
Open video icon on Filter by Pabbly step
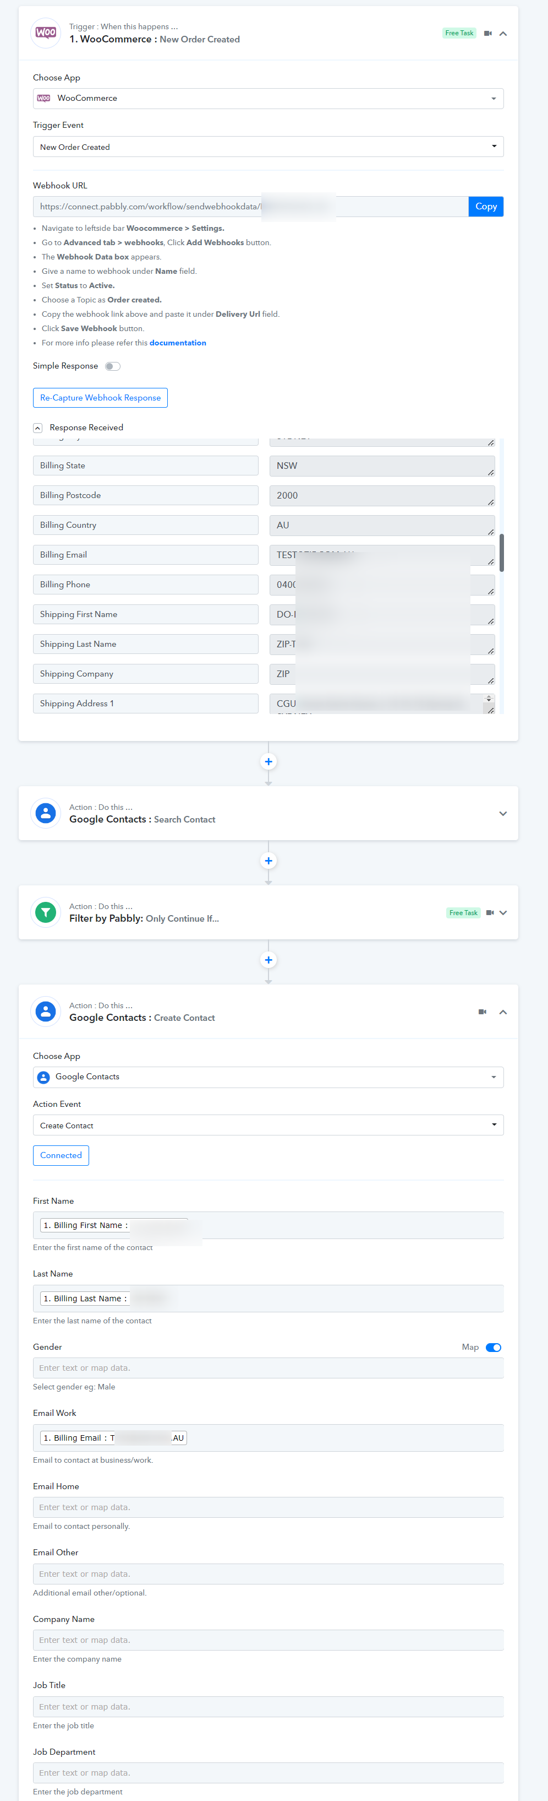point(490,913)
